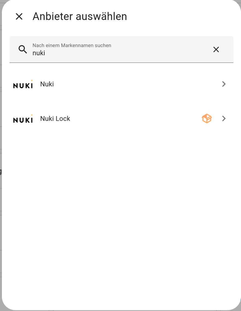Viewport: 241px width, 311px height.
Task: Focus the brand name search field
Action: point(121,49)
